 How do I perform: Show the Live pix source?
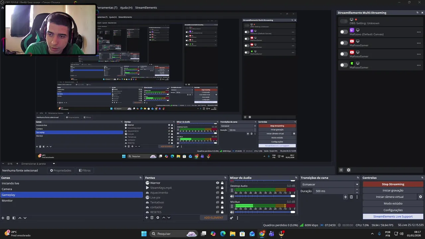217,198
